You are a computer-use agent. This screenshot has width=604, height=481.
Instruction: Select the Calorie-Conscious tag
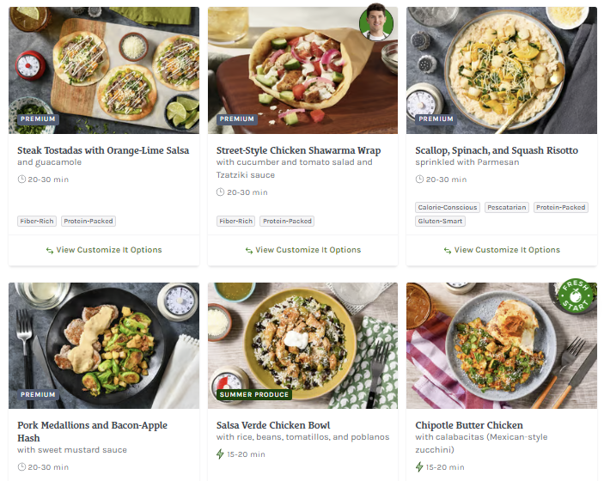click(x=448, y=207)
